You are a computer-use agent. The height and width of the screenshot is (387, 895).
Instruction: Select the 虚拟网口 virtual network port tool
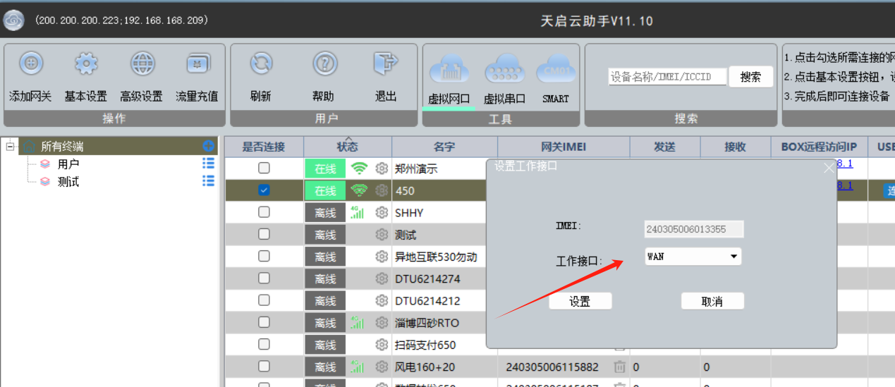click(449, 80)
